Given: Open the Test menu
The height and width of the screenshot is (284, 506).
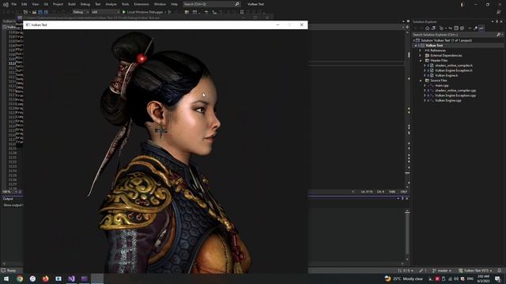Looking at the screenshot, I should pos(98,4).
